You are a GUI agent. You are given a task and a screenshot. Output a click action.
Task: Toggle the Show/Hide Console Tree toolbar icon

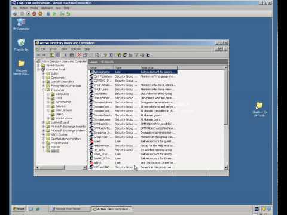[x=58, y=55]
